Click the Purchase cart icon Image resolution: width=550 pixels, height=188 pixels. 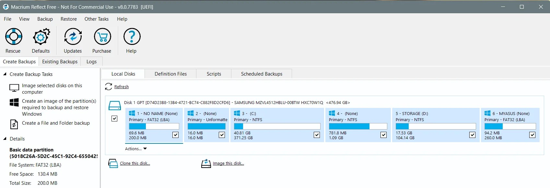point(102,37)
